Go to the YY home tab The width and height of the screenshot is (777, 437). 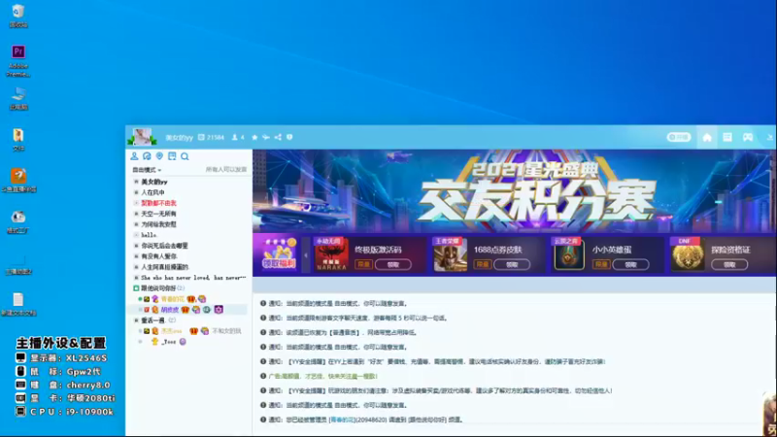(x=707, y=138)
